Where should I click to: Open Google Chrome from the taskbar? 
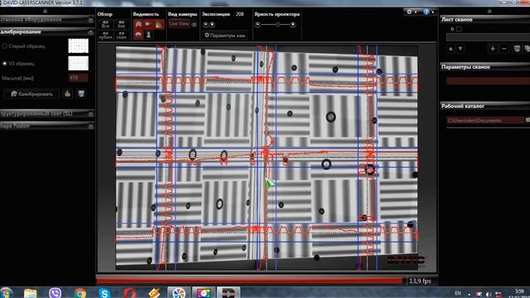79,293
